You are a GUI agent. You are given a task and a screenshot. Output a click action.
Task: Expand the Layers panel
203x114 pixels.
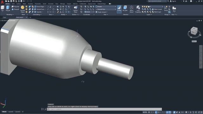point(149,15)
